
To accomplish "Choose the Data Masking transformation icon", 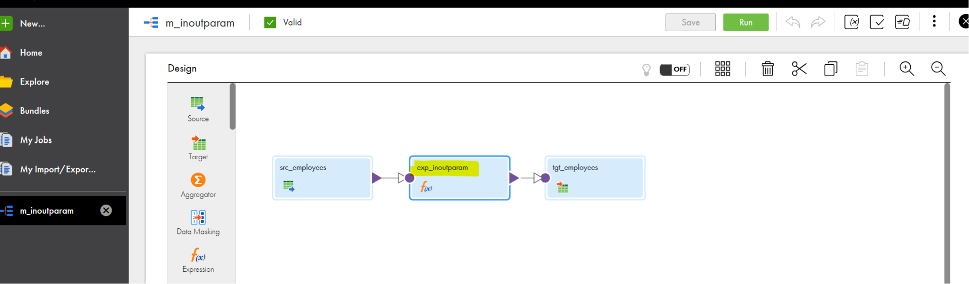I will point(198,217).
